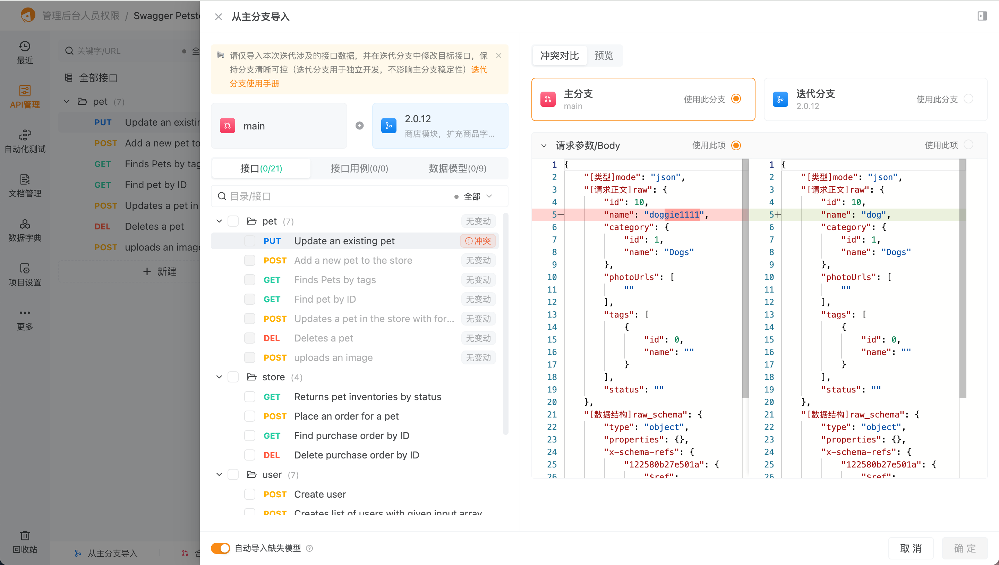Click the search icon in 关键字/URL field
Viewport: 999px width, 565px height.
point(69,51)
